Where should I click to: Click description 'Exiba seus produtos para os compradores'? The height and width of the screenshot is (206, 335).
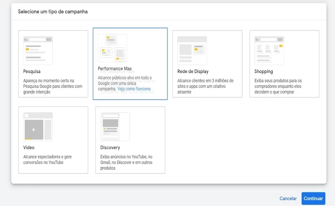[x=278, y=86]
